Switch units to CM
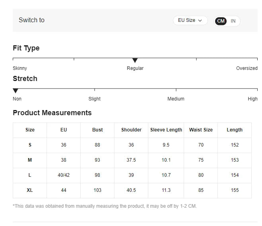 point(221,21)
